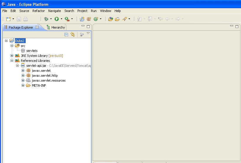Click the Previous Annotation toolbar icon
Viewport: 241px width, 163px height.
click(x=150, y=19)
